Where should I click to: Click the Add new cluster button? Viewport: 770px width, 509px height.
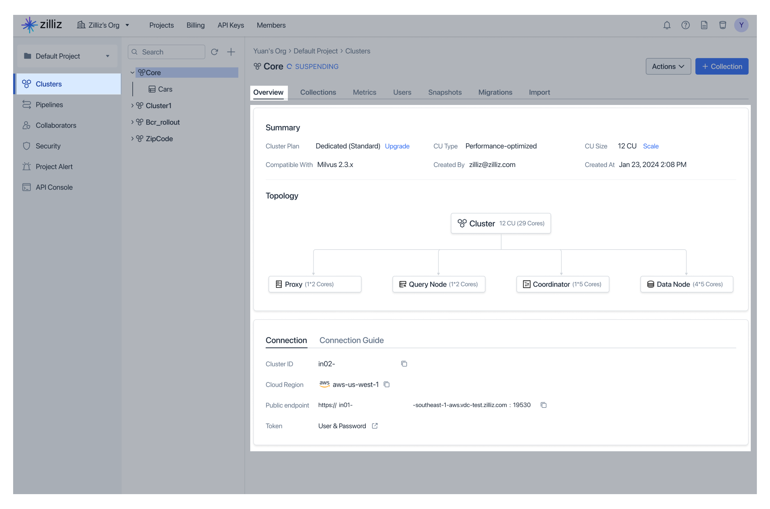coord(231,51)
